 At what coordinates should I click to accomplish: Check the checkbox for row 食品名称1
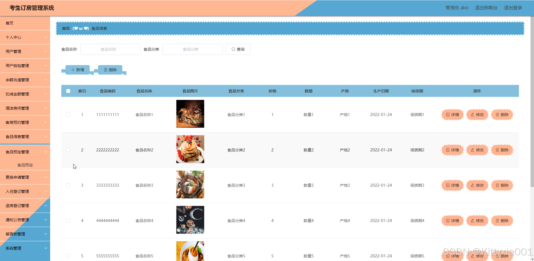68,115
